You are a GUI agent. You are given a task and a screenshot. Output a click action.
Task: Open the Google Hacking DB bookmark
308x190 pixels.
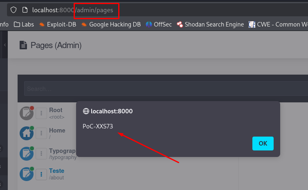tap(110, 24)
